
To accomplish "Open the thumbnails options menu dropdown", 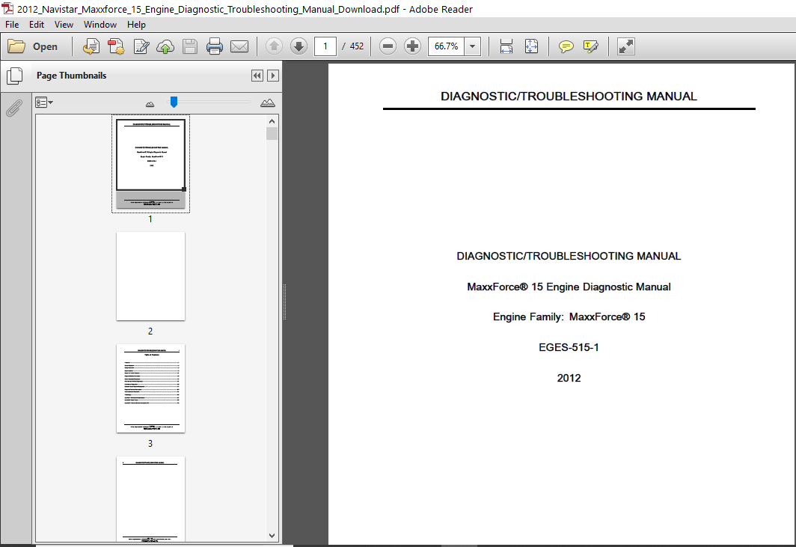I will pyautogui.click(x=44, y=103).
